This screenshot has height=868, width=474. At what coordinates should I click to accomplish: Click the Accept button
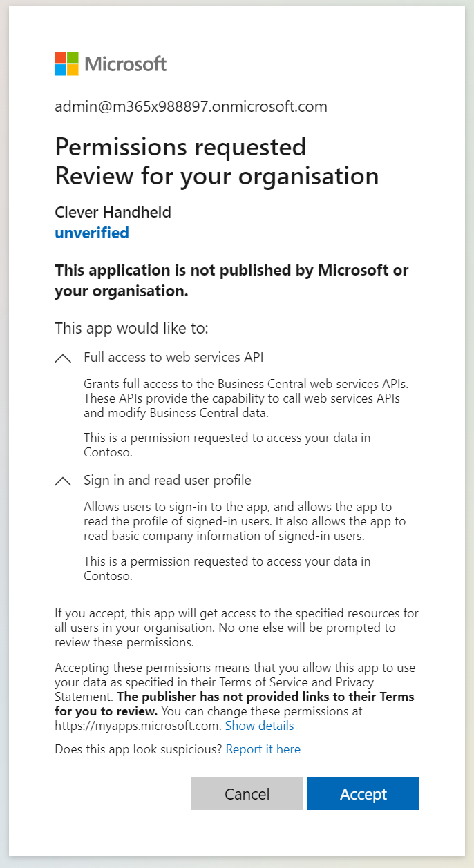(x=363, y=793)
